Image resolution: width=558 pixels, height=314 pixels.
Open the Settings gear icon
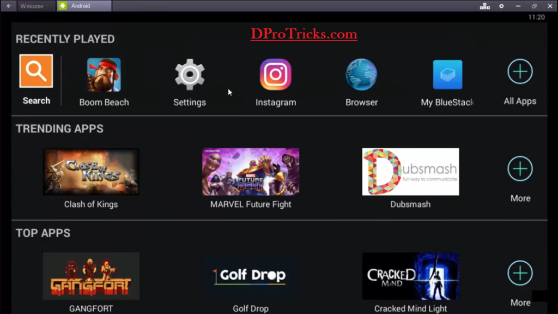pos(190,74)
